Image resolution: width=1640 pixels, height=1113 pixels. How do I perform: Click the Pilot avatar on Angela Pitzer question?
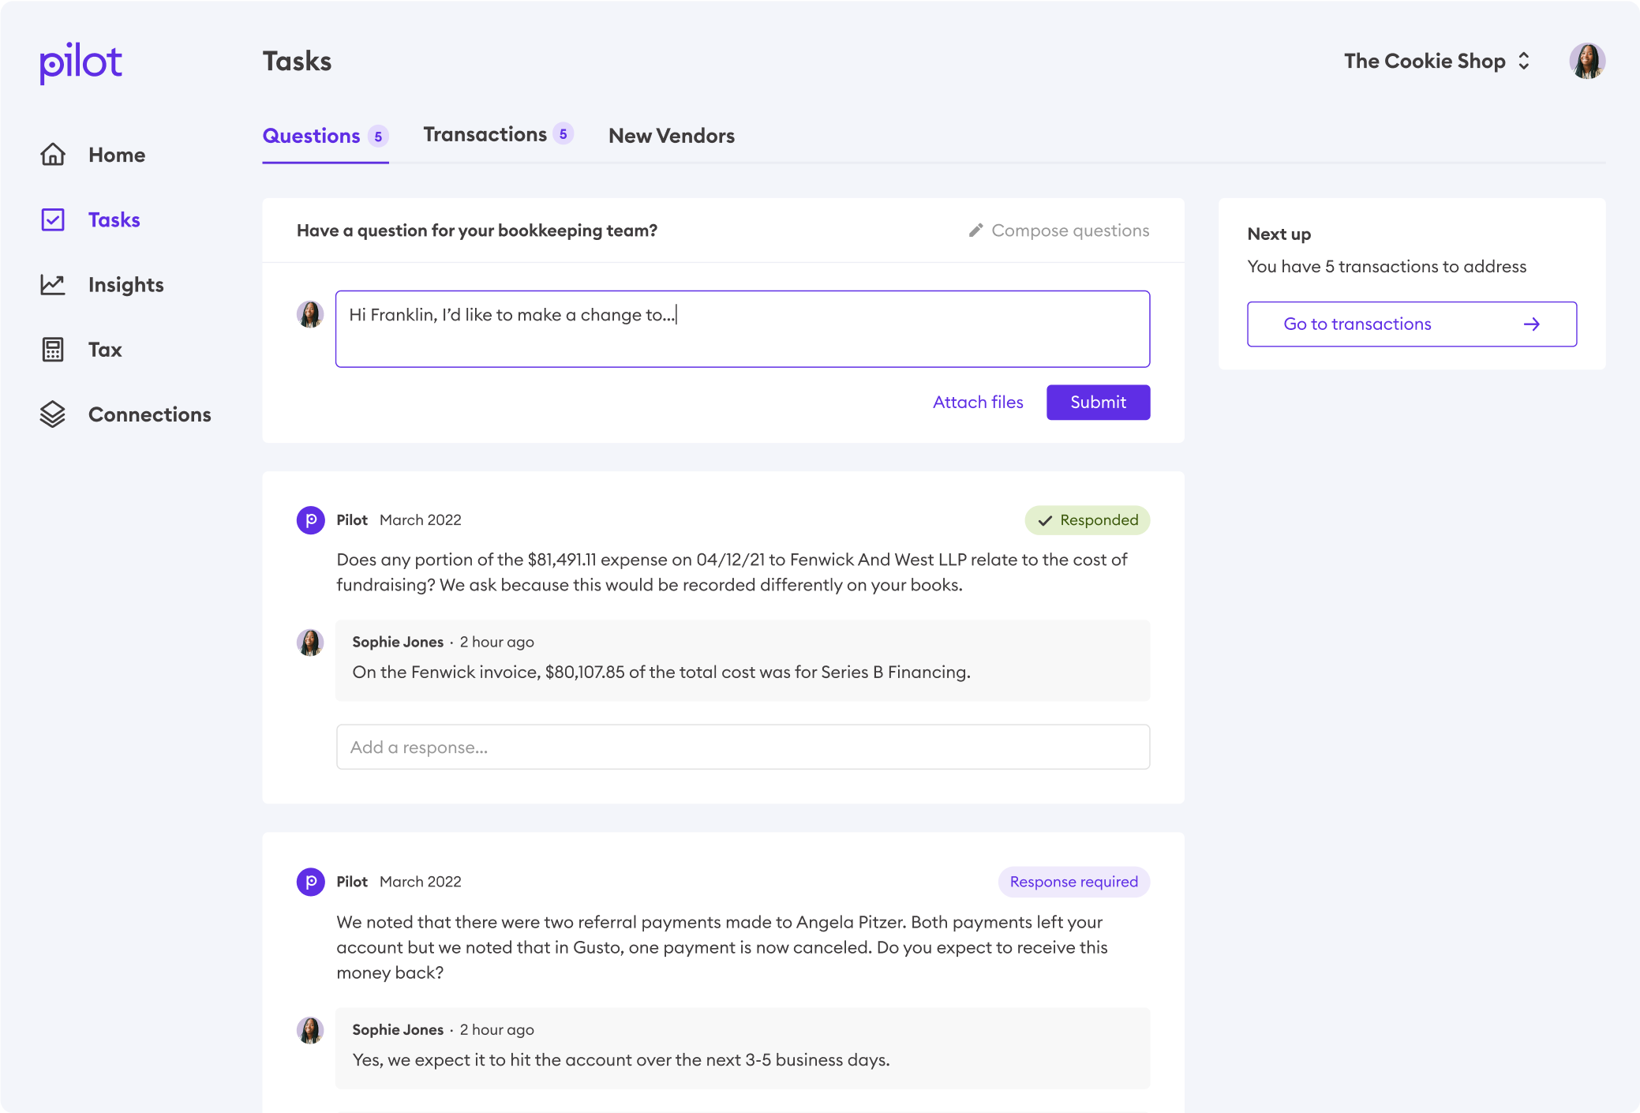(310, 882)
